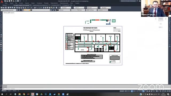Open the table style Standard dropdown
The height and width of the screenshot is (96, 171).
click(x=92, y=8)
